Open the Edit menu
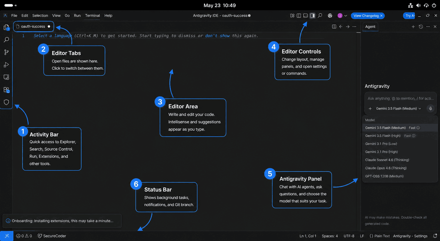 pos(25,16)
